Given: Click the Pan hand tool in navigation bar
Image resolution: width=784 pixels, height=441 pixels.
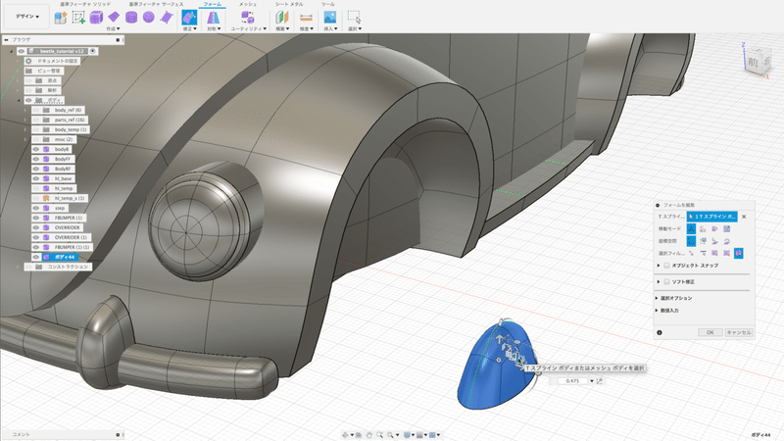Looking at the screenshot, I should 369,435.
